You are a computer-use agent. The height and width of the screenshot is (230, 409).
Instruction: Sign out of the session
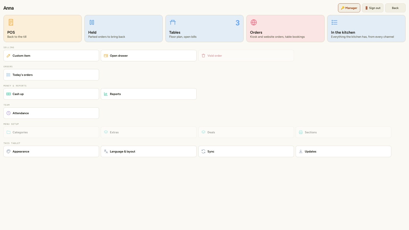tap(372, 8)
